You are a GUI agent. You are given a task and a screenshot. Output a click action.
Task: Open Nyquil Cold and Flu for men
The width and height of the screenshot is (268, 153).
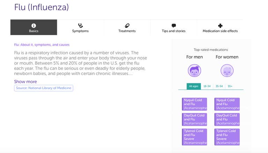[194, 104]
